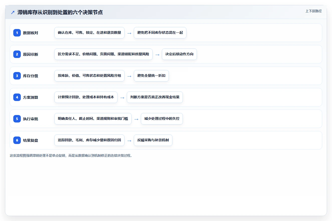Click the step number 4 badge
This screenshot has height=221, width=332.
tap(17, 97)
